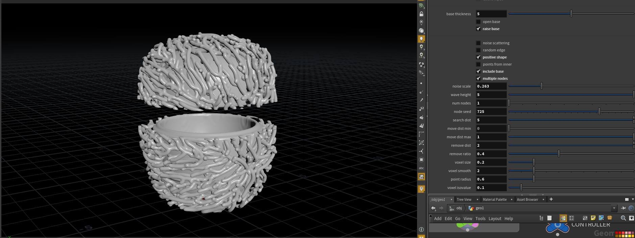
Task: Click the pin icon beside path bar
Action: (x=624, y=208)
